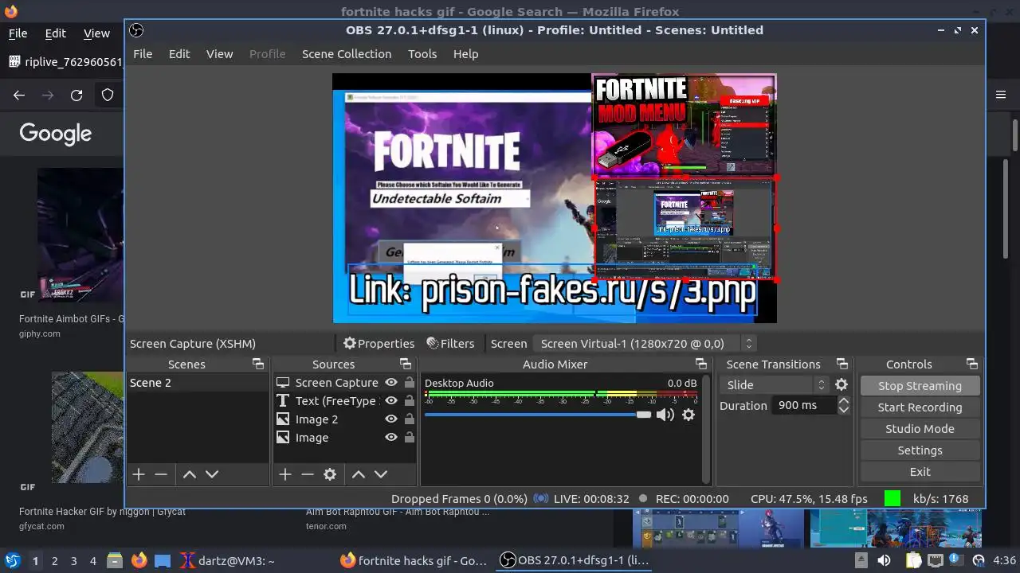Hide the Image source

pos(391,438)
